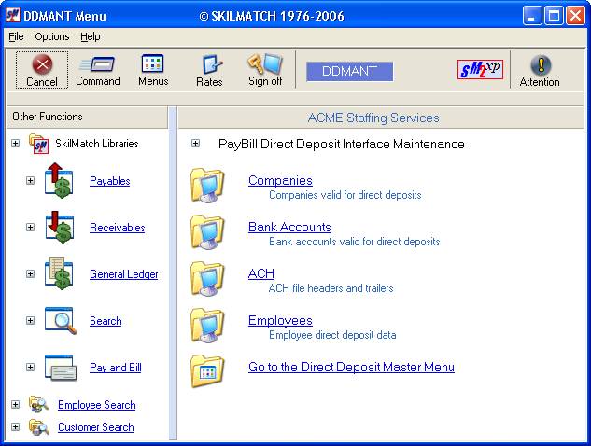Click the vertical splitter between panels
This screenshot has width=591, height=446.
(x=173, y=273)
